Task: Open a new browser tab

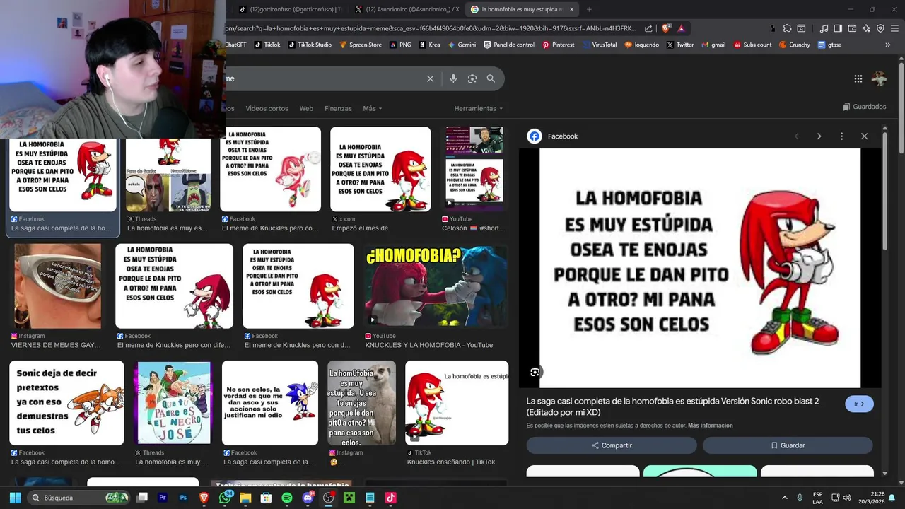Action: (x=589, y=9)
